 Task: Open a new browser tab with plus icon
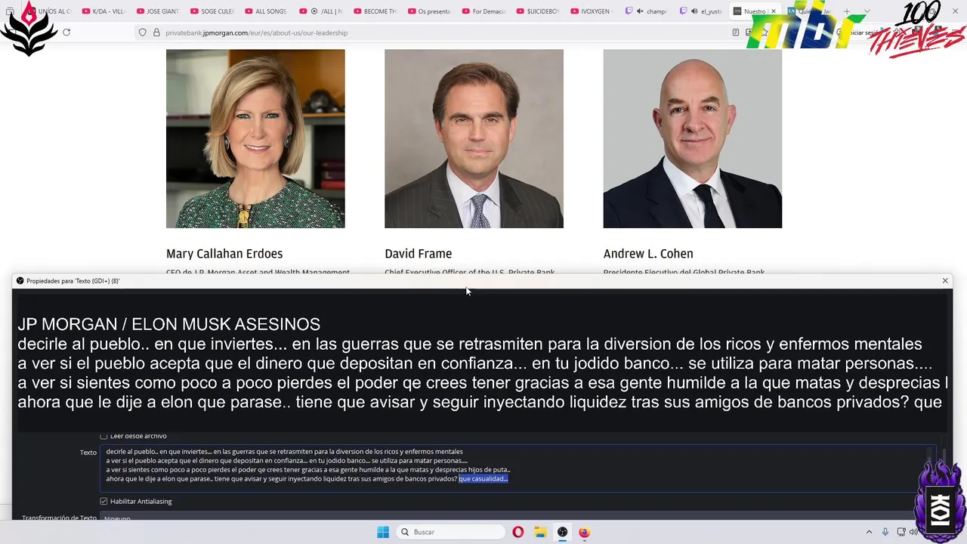click(846, 11)
